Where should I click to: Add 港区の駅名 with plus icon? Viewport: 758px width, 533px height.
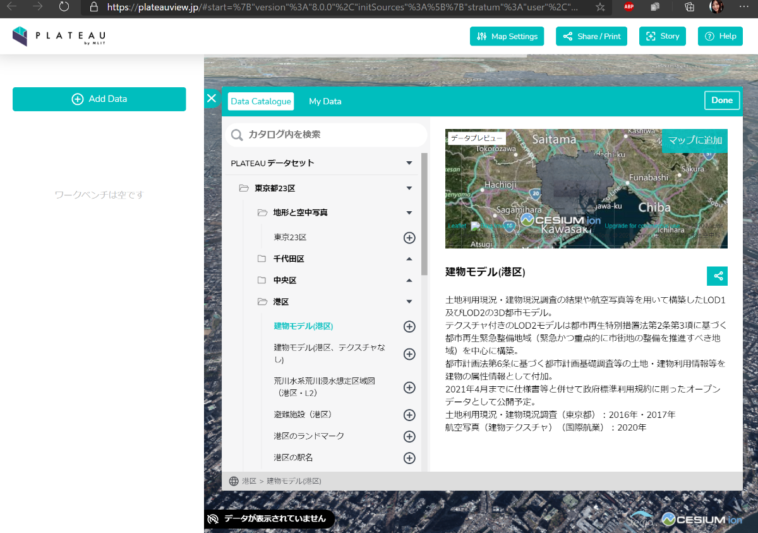pyautogui.click(x=409, y=458)
